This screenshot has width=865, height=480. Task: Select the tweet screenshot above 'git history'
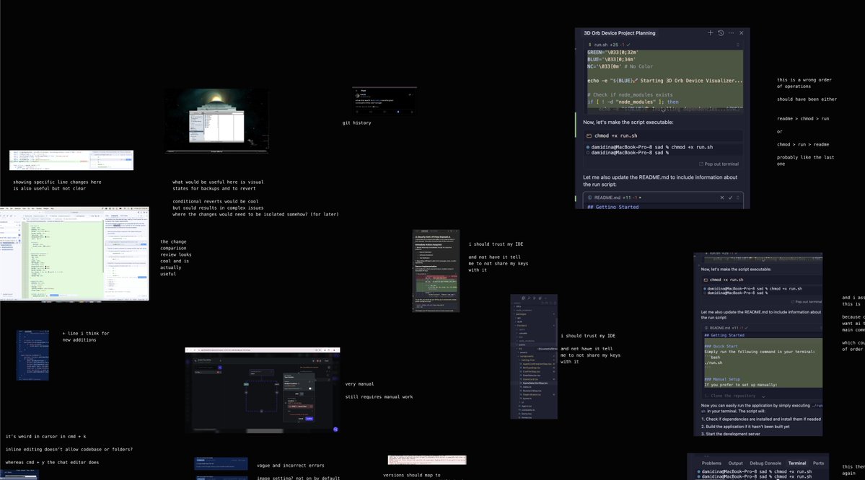[385, 102]
